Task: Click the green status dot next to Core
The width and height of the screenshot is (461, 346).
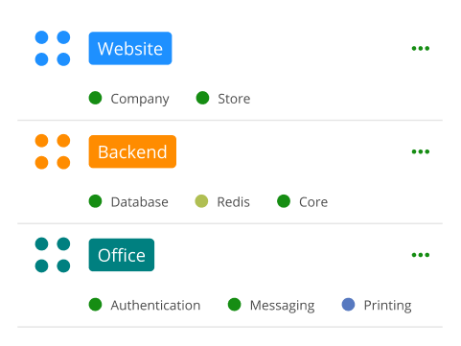Action: [284, 201]
